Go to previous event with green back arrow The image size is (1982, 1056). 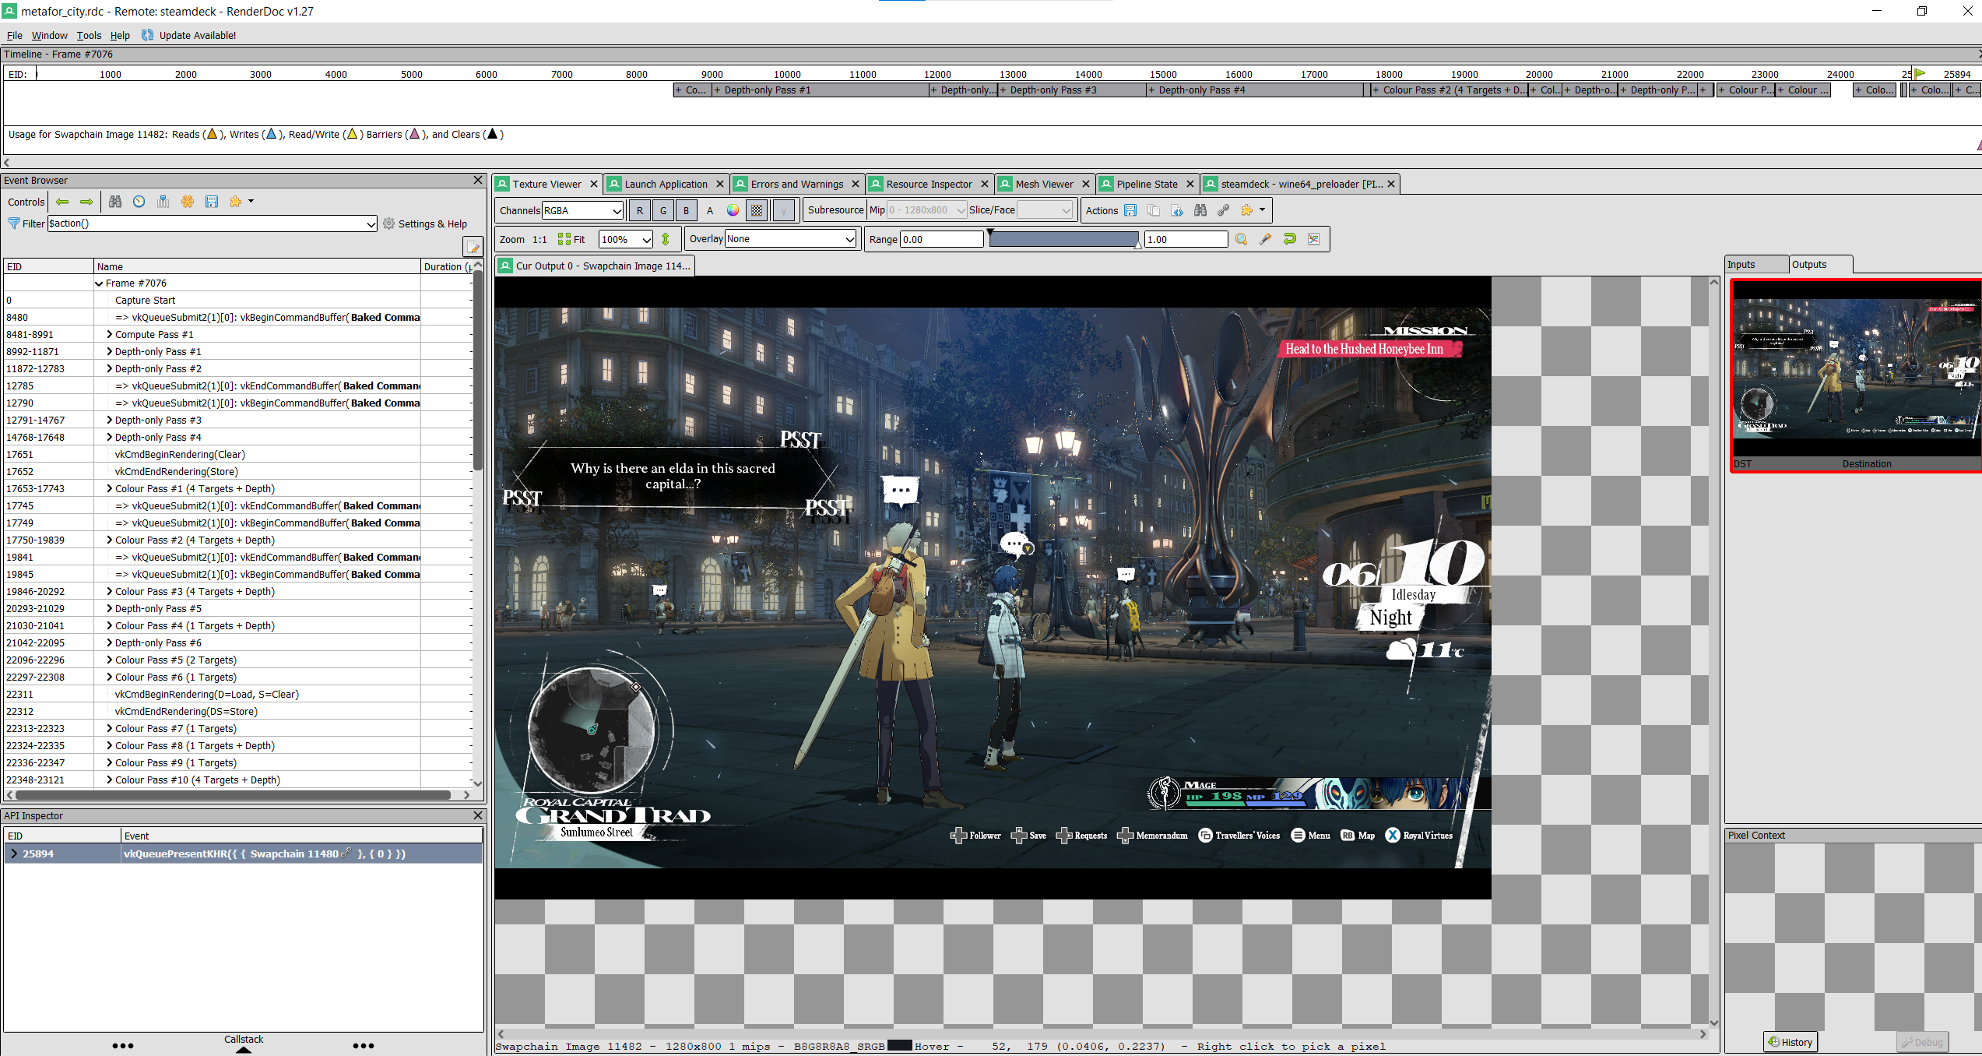pos(62,202)
